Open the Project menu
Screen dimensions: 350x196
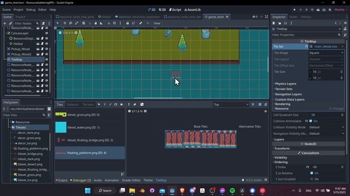click(18, 10)
